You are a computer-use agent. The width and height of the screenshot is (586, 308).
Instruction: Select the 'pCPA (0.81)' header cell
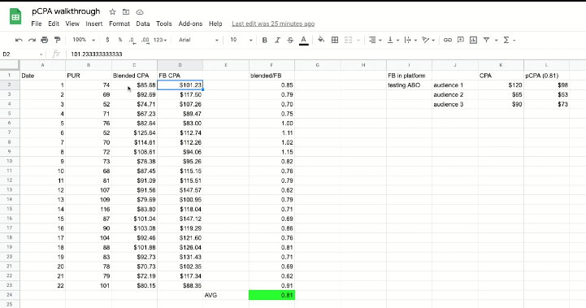(x=546, y=76)
